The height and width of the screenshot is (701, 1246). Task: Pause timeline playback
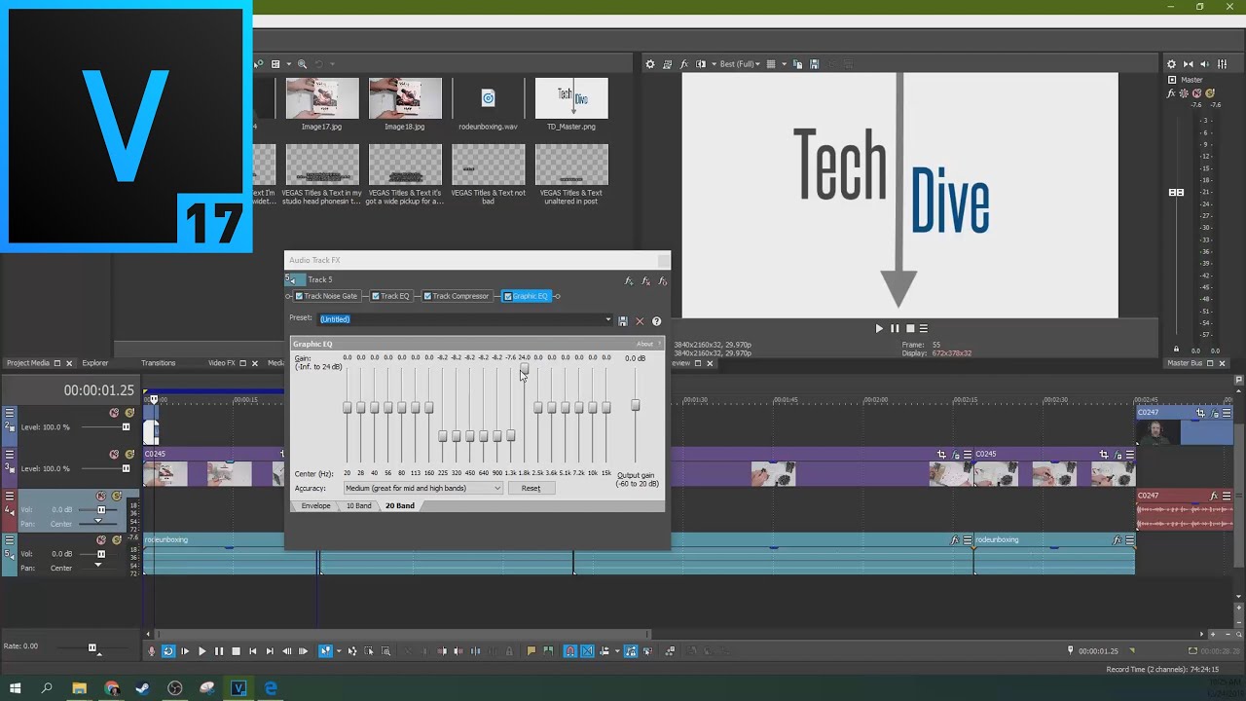(218, 651)
